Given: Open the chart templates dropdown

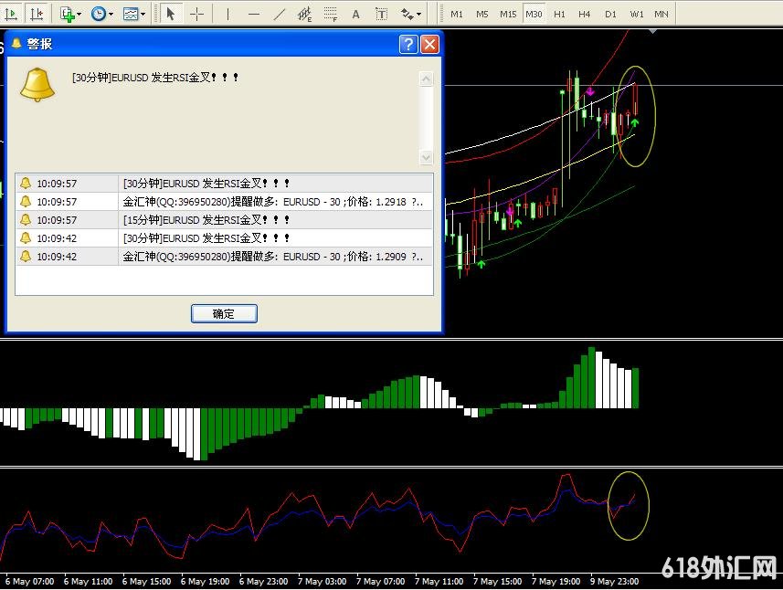Looking at the screenshot, I should (x=143, y=15).
